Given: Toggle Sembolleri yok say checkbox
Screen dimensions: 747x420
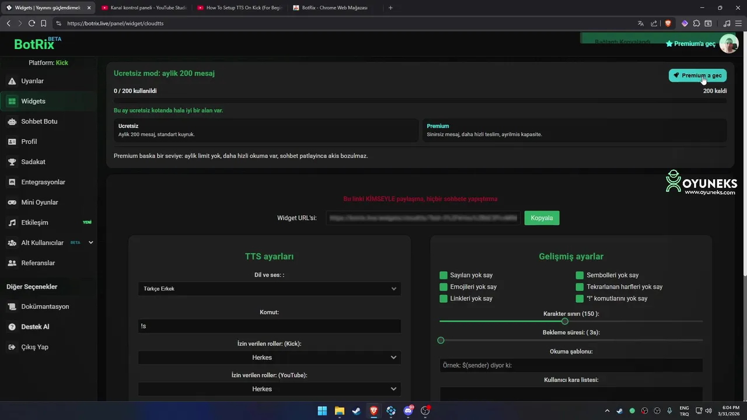Looking at the screenshot, I should 580,275.
